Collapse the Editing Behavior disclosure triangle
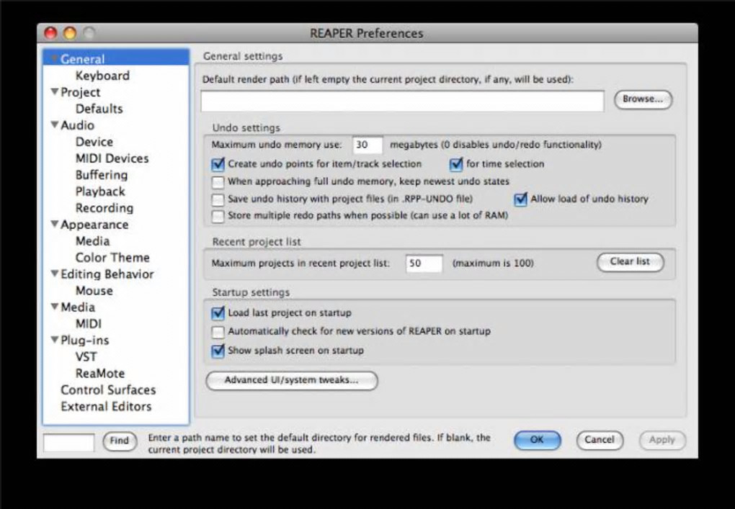735x509 pixels. pyautogui.click(x=55, y=274)
